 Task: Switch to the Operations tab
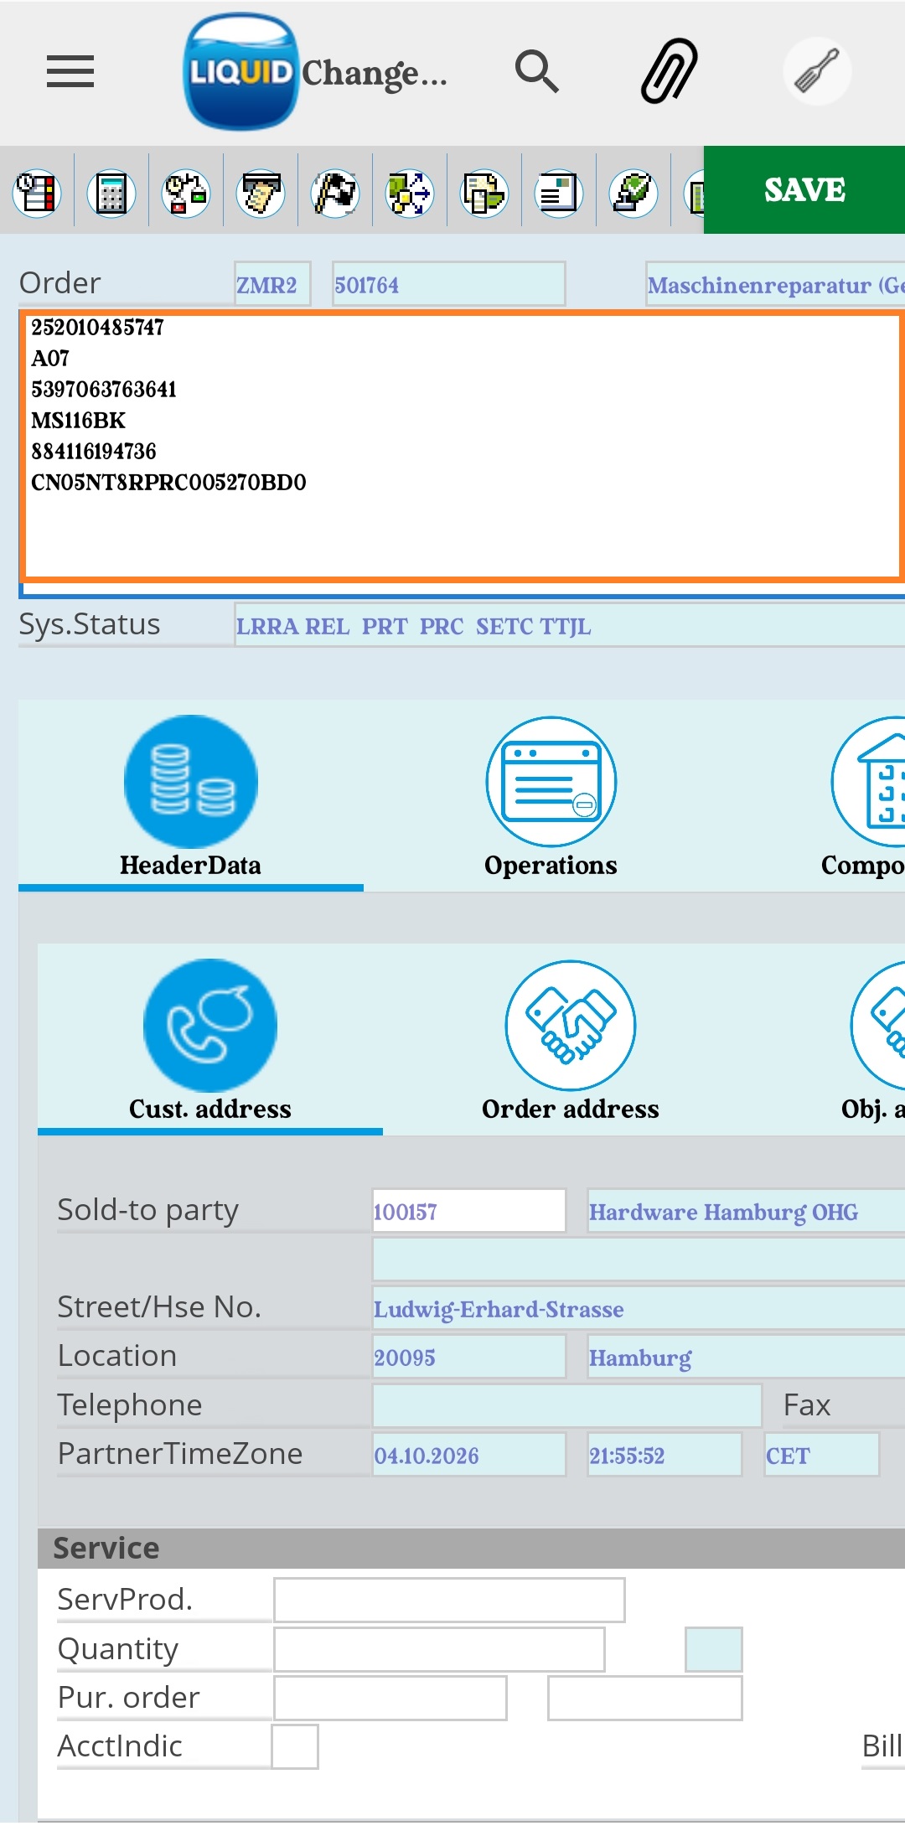pos(551,796)
